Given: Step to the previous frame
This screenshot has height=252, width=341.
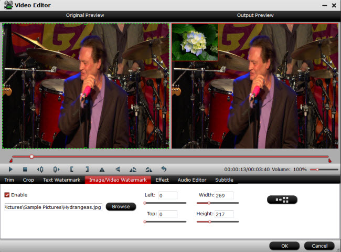Looking at the screenshot, I should point(40,169).
